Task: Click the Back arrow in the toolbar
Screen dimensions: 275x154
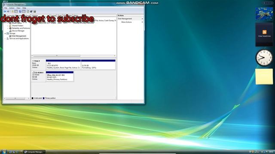Action: pyautogui.click(x=5, y=12)
